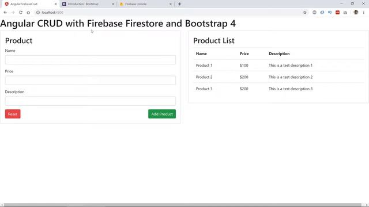Click the horizontal scrollbar at page bottom
Screen dimensions: 369x207
(x=183, y=205)
